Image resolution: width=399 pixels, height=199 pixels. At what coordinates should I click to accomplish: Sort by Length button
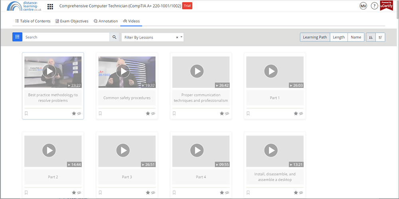coord(339,37)
